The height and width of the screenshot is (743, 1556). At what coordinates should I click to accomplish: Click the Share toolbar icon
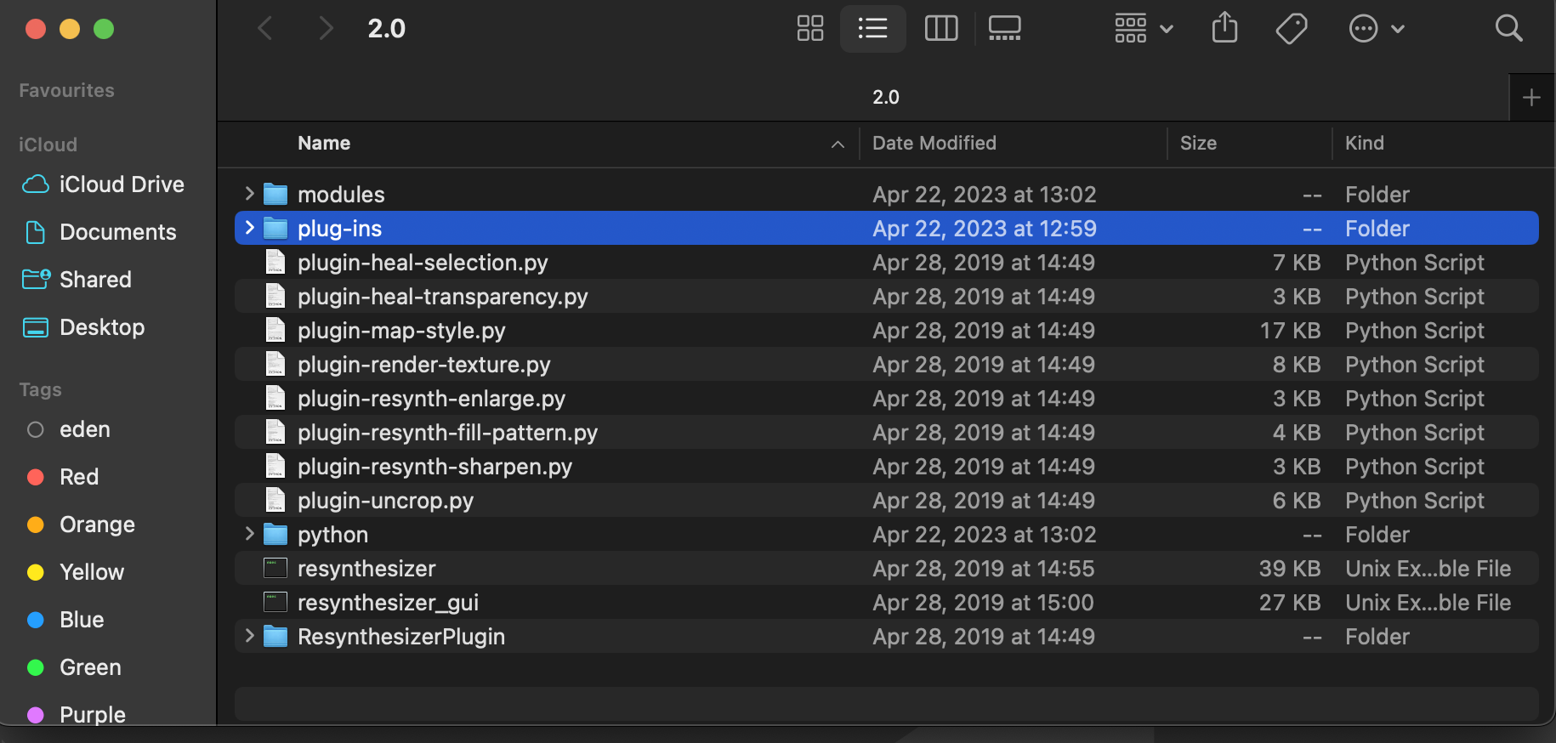1224,28
